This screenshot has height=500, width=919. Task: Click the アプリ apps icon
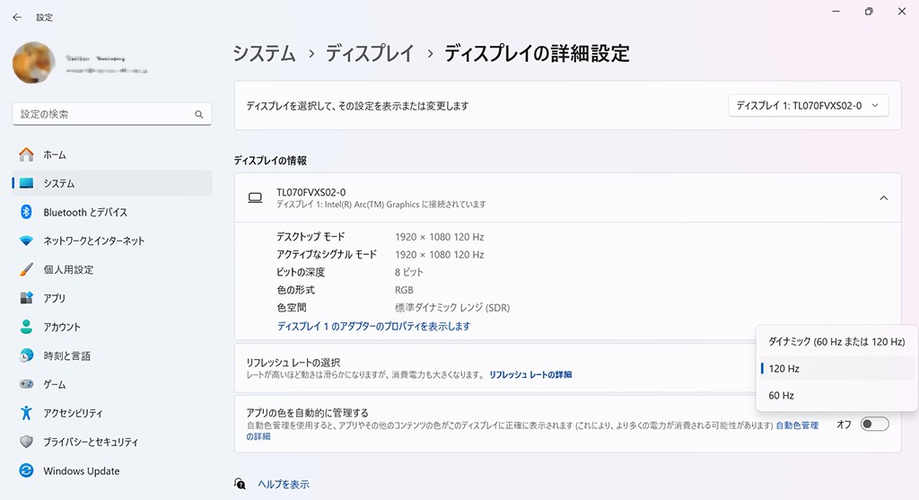click(x=26, y=298)
